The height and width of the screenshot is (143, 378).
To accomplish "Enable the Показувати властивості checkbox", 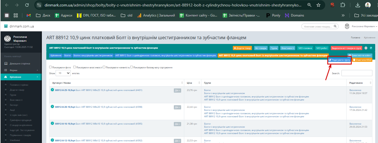I will tap(74, 67).
